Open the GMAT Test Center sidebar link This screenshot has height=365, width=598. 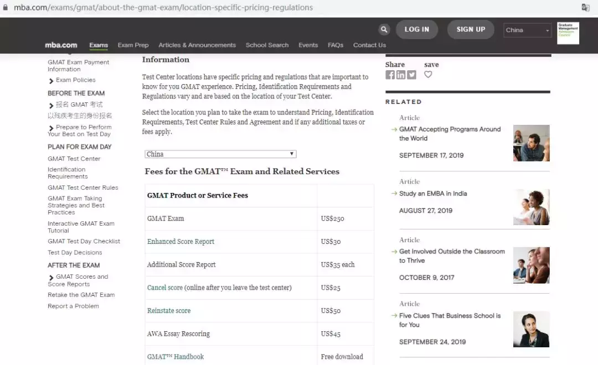click(x=74, y=159)
